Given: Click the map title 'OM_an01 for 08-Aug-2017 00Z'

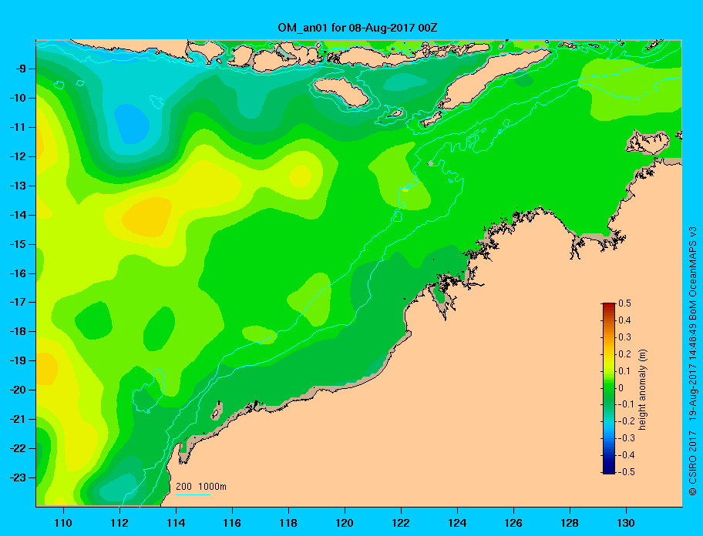Looking at the screenshot, I should pos(358,28).
